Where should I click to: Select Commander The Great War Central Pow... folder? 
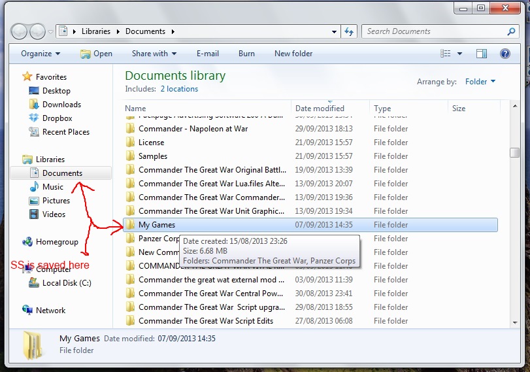(x=310, y=294)
